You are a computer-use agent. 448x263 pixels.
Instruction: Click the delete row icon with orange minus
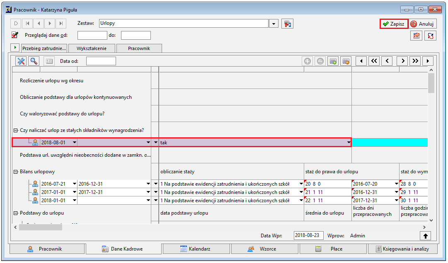pos(346,61)
